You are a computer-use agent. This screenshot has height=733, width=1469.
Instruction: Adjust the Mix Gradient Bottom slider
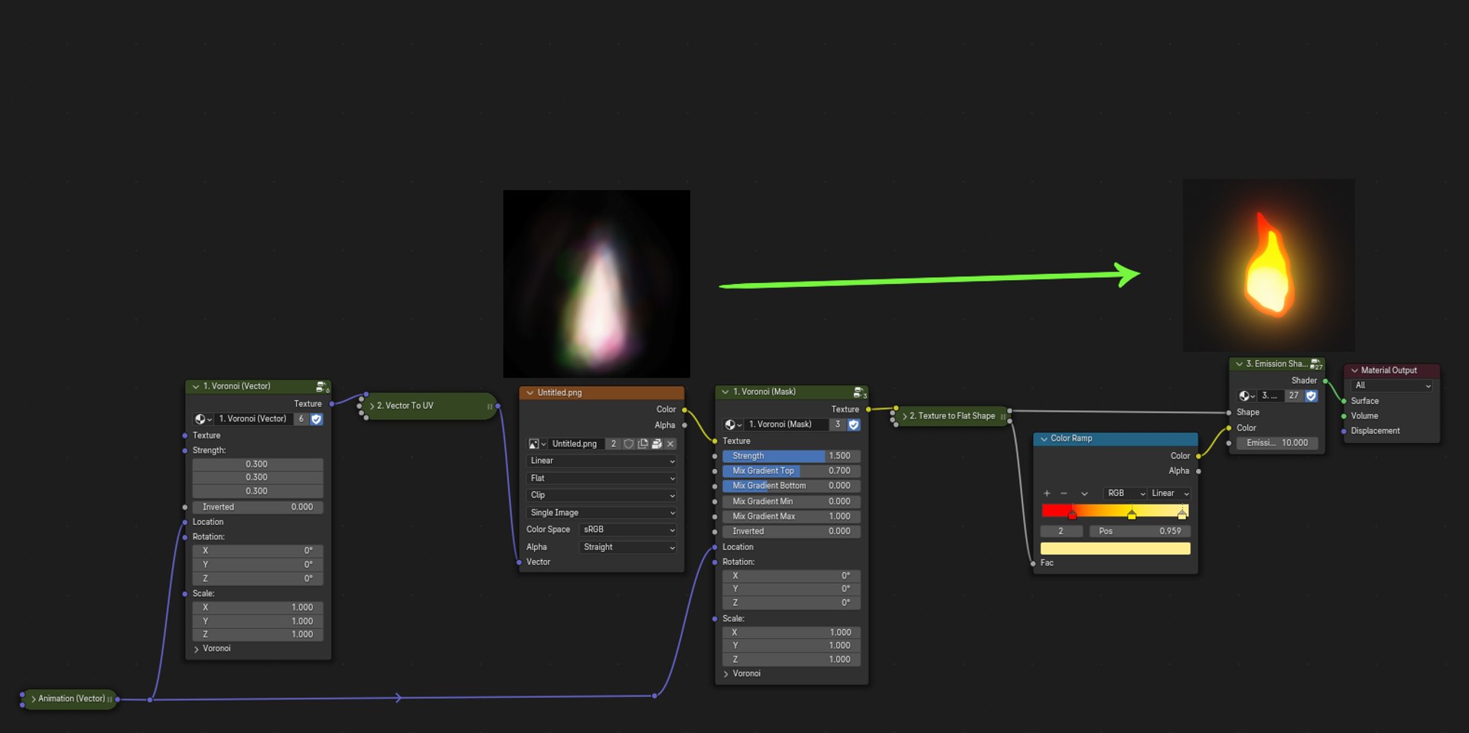coord(792,486)
